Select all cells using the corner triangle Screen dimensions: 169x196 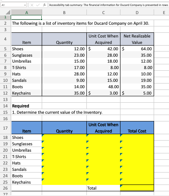(8, 12)
